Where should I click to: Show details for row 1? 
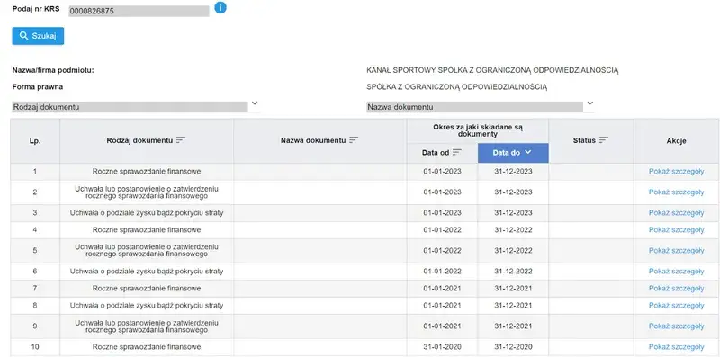coord(676,171)
